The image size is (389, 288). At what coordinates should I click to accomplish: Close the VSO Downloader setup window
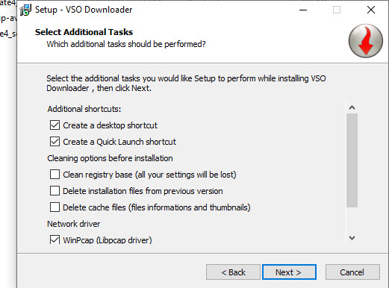click(371, 10)
